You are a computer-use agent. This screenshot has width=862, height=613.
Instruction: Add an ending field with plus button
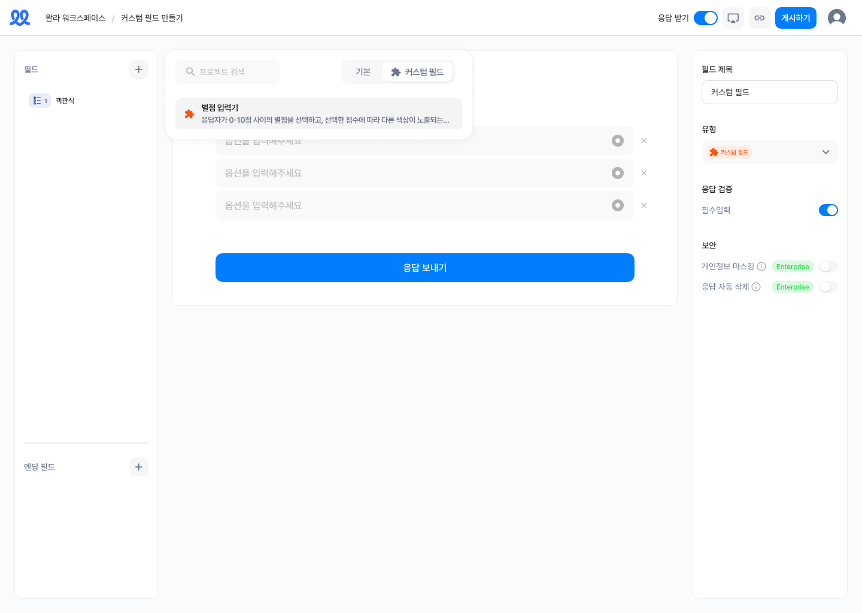click(139, 467)
